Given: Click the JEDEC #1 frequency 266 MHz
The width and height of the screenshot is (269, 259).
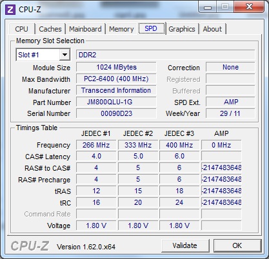Looking at the screenshot, I should (96, 145).
